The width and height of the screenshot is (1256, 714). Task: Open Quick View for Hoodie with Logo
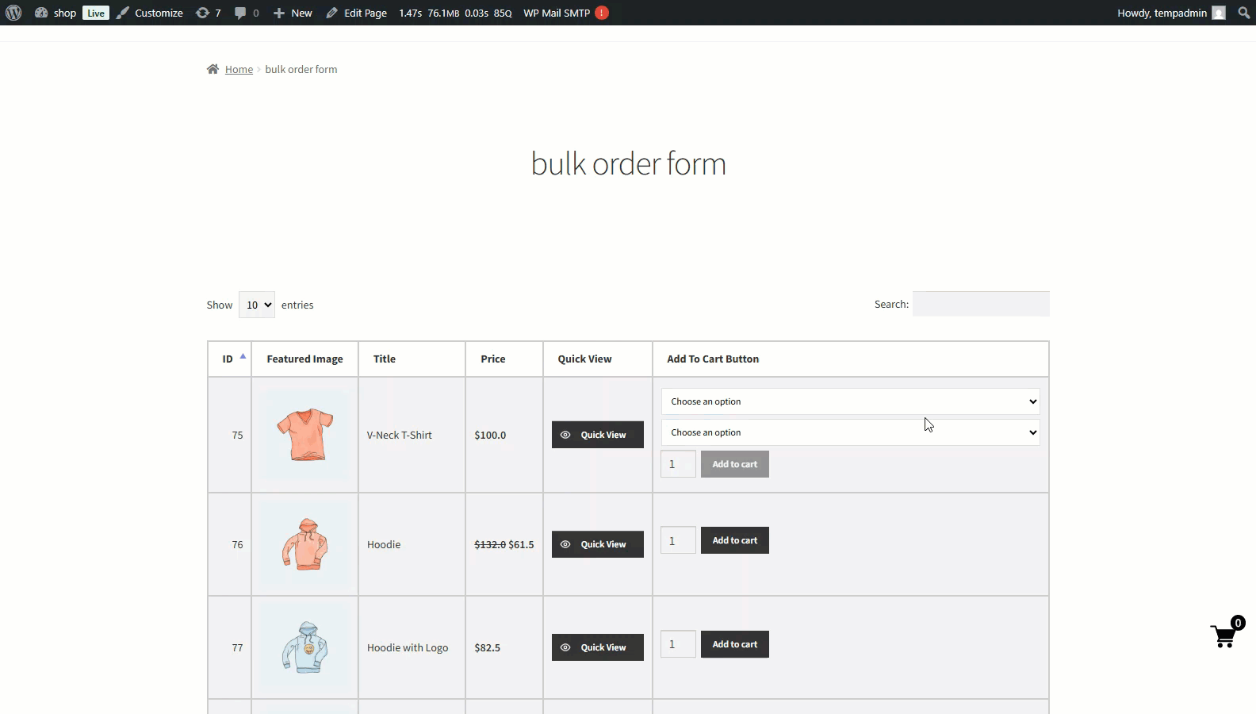coord(597,647)
